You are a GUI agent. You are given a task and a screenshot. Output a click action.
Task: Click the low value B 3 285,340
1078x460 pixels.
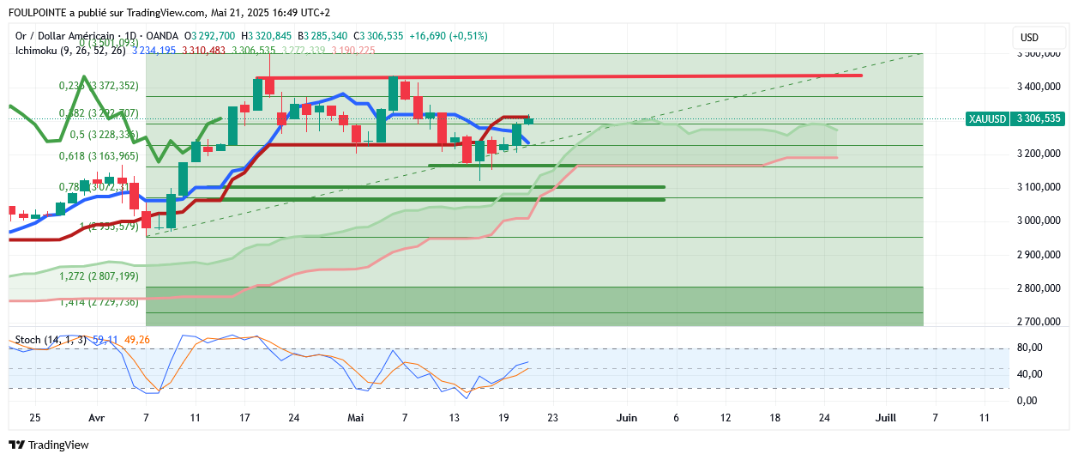(323, 36)
